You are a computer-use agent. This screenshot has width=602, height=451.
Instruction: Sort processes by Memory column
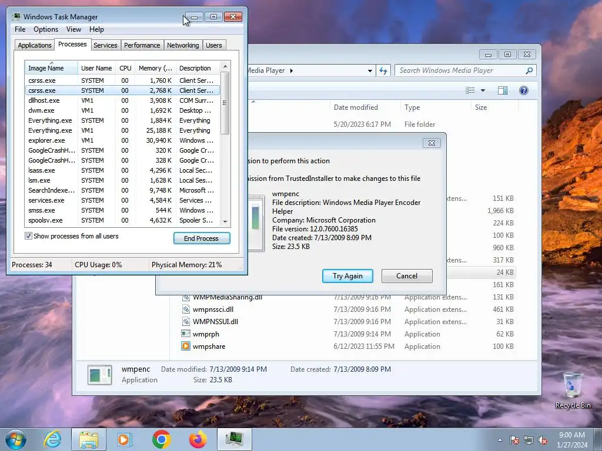(155, 68)
